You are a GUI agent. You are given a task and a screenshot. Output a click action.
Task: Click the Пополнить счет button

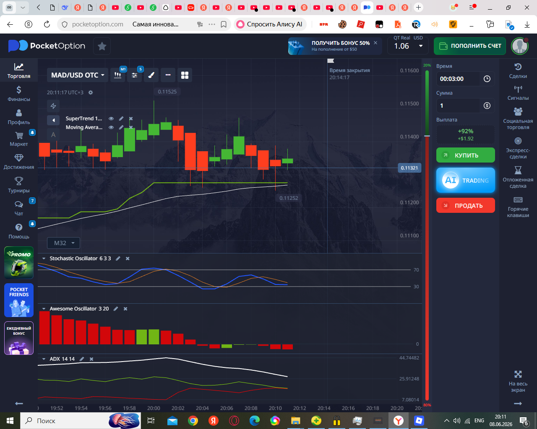coord(470,46)
